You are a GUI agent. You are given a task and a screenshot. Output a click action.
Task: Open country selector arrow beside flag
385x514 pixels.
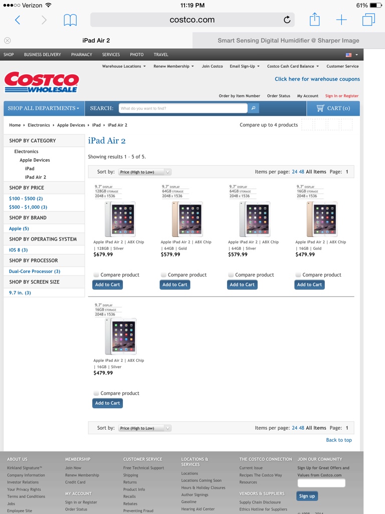(x=356, y=55)
